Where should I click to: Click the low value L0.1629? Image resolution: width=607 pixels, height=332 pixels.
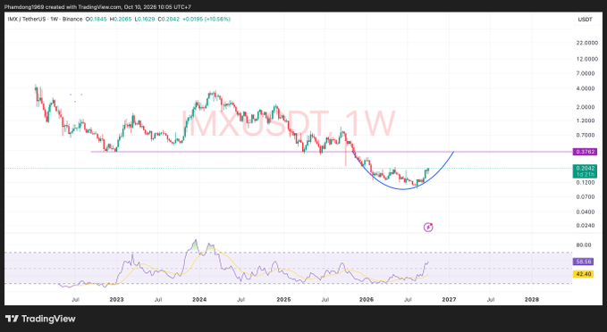[x=145, y=19]
